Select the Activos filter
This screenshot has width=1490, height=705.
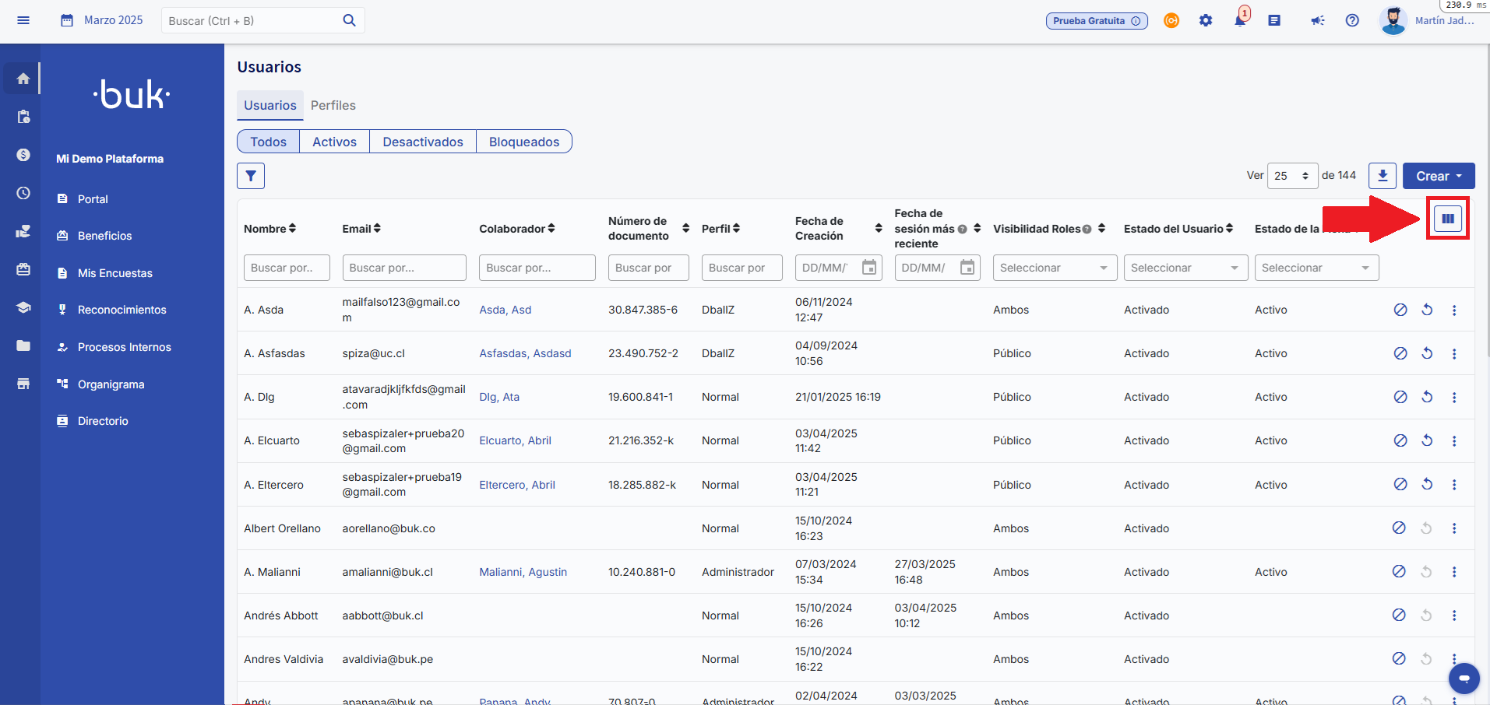(334, 142)
